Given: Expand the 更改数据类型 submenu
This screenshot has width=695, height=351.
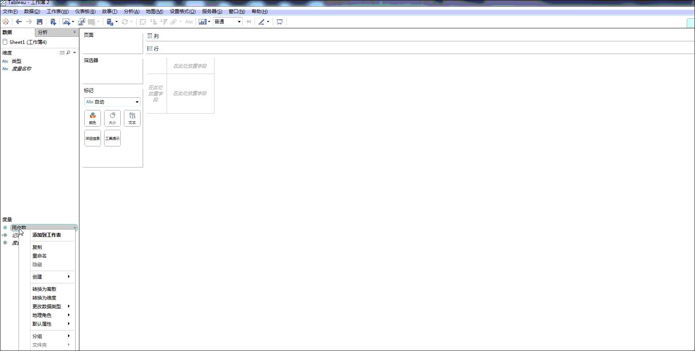Looking at the screenshot, I should click(53, 307).
